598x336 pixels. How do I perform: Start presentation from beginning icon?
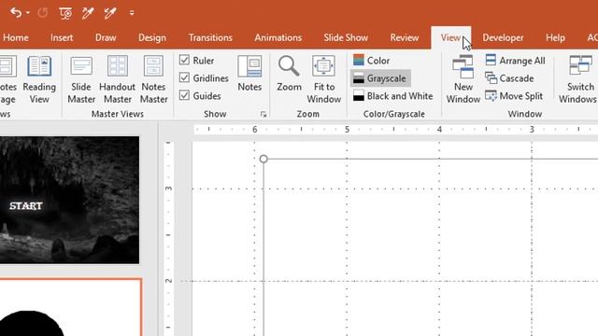point(65,13)
